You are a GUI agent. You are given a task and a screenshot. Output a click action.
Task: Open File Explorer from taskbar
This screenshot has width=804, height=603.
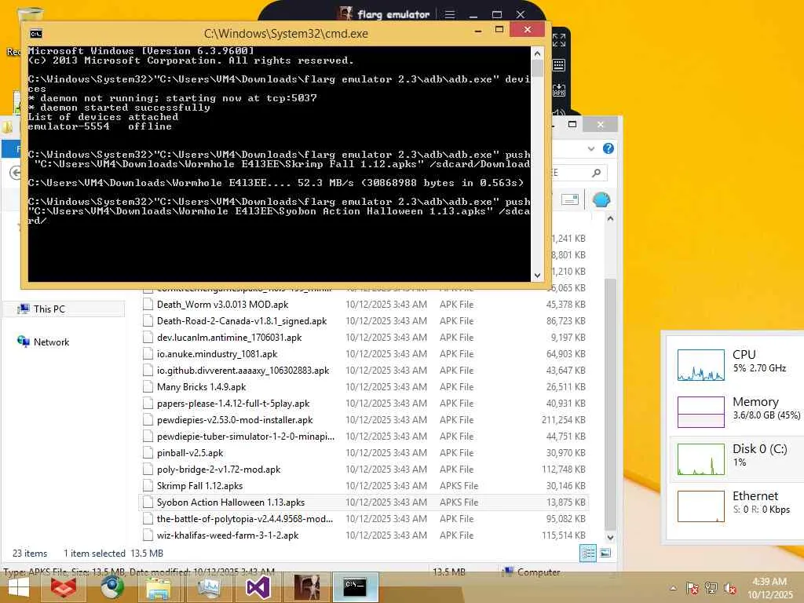(x=159, y=587)
